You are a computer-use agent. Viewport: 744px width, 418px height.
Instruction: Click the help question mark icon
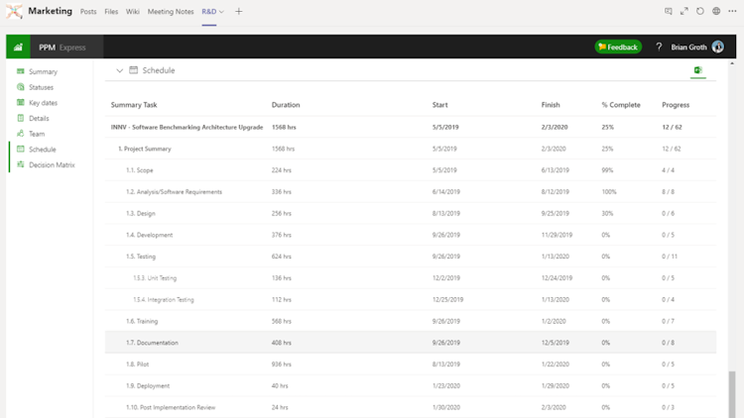(x=659, y=47)
